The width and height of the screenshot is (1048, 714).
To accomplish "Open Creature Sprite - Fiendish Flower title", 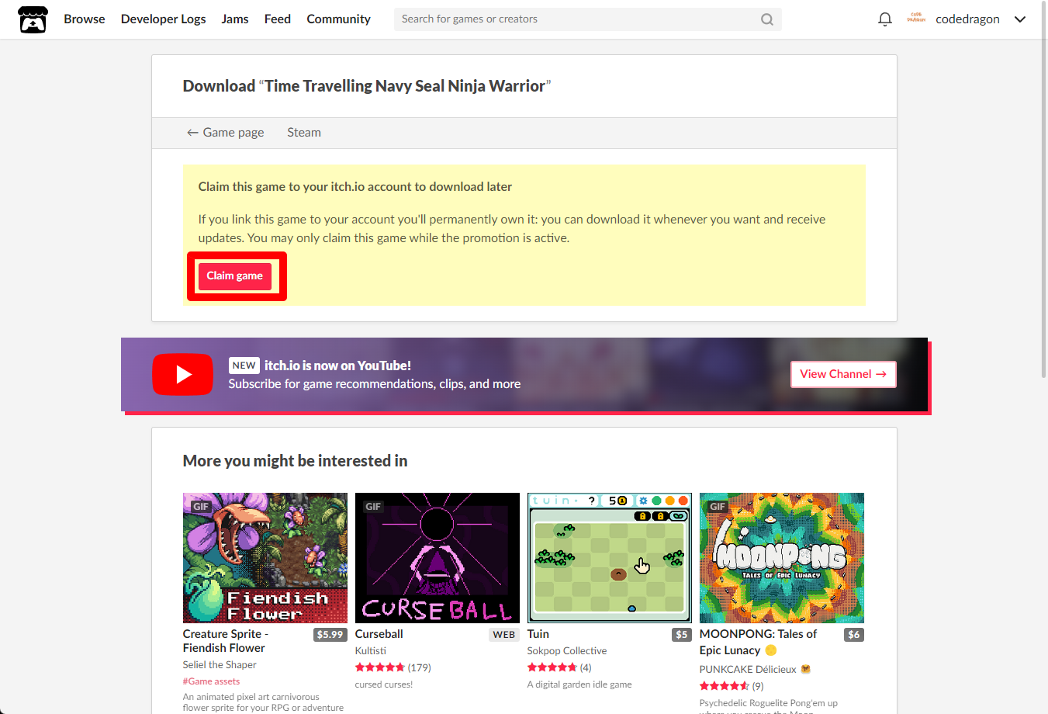I will pos(226,641).
